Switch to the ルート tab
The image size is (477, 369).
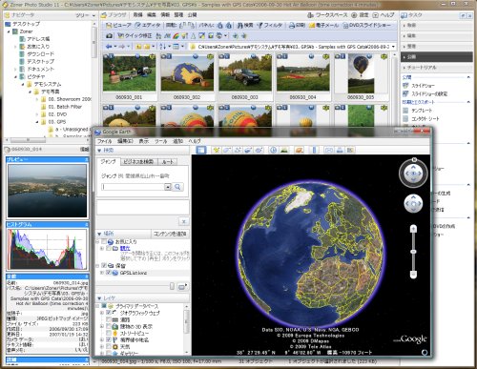167,162
